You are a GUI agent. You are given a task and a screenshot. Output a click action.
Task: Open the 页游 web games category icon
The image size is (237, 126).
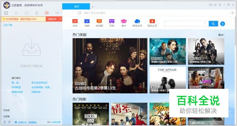point(112,23)
